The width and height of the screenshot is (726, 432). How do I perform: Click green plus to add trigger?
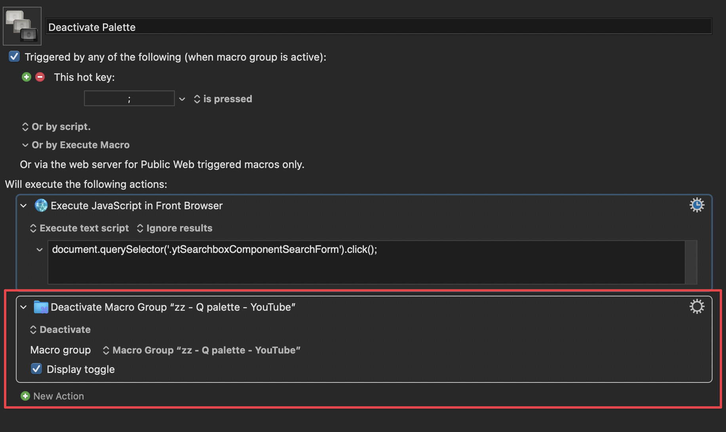click(27, 77)
